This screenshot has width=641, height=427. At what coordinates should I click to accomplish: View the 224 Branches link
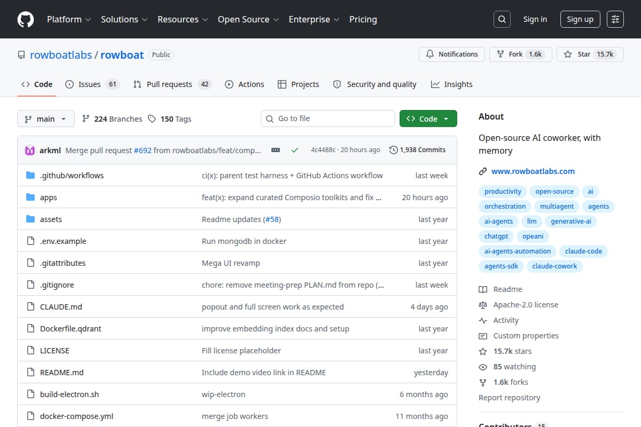click(x=112, y=119)
